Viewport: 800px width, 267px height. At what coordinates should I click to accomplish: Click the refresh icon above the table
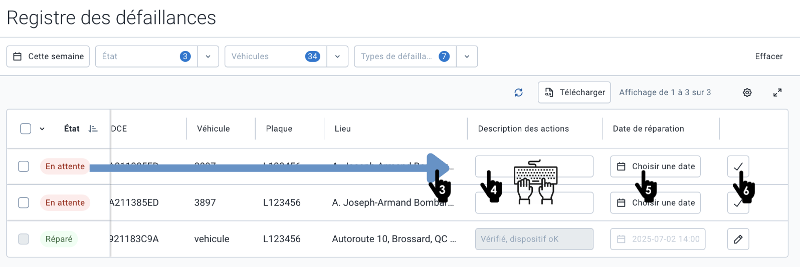pos(518,92)
